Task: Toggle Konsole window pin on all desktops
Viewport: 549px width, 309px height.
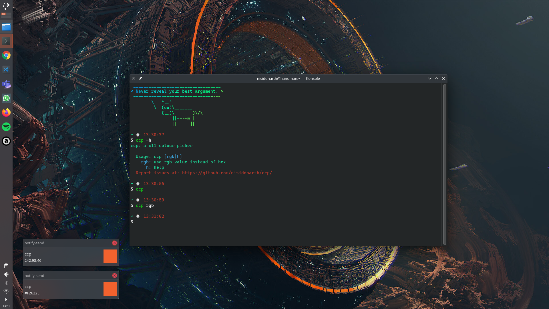Action: [x=140, y=78]
